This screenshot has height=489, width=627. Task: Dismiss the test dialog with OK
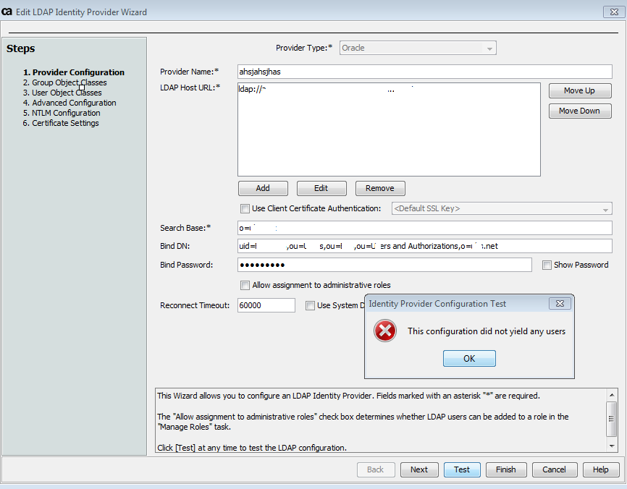pyautogui.click(x=469, y=358)
